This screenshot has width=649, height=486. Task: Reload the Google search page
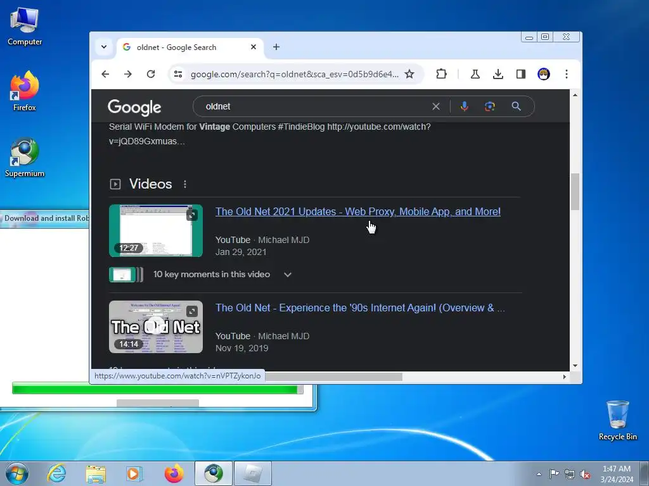pyautogui.click(x=151, y=74)
